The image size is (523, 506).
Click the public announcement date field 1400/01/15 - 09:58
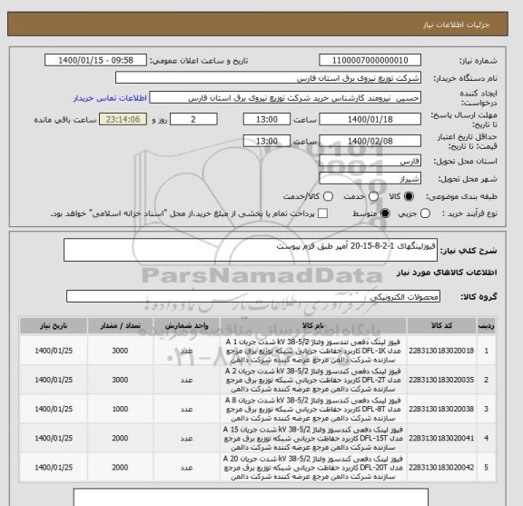[95, 60]
